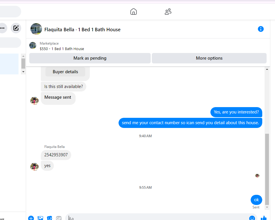Open the '$550 - 1 Bed 1 Bath House' listing
Screen dimensions: 275x220
62,49
